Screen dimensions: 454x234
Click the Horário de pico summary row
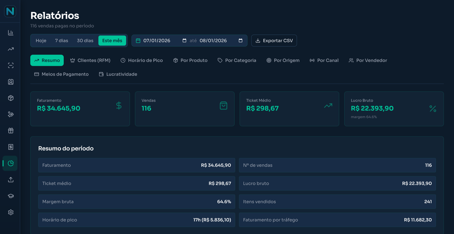tap(137, 220)
